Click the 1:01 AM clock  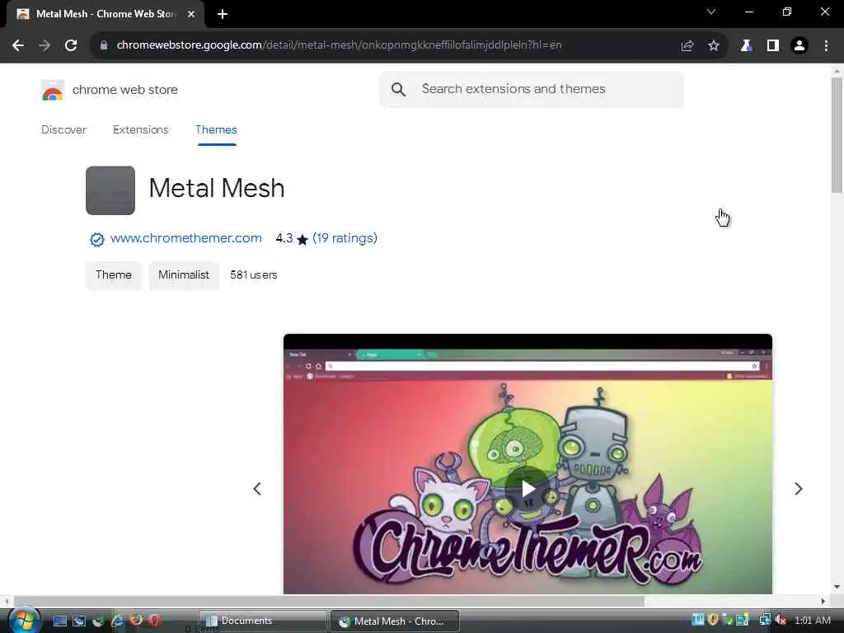pos(813,621)
